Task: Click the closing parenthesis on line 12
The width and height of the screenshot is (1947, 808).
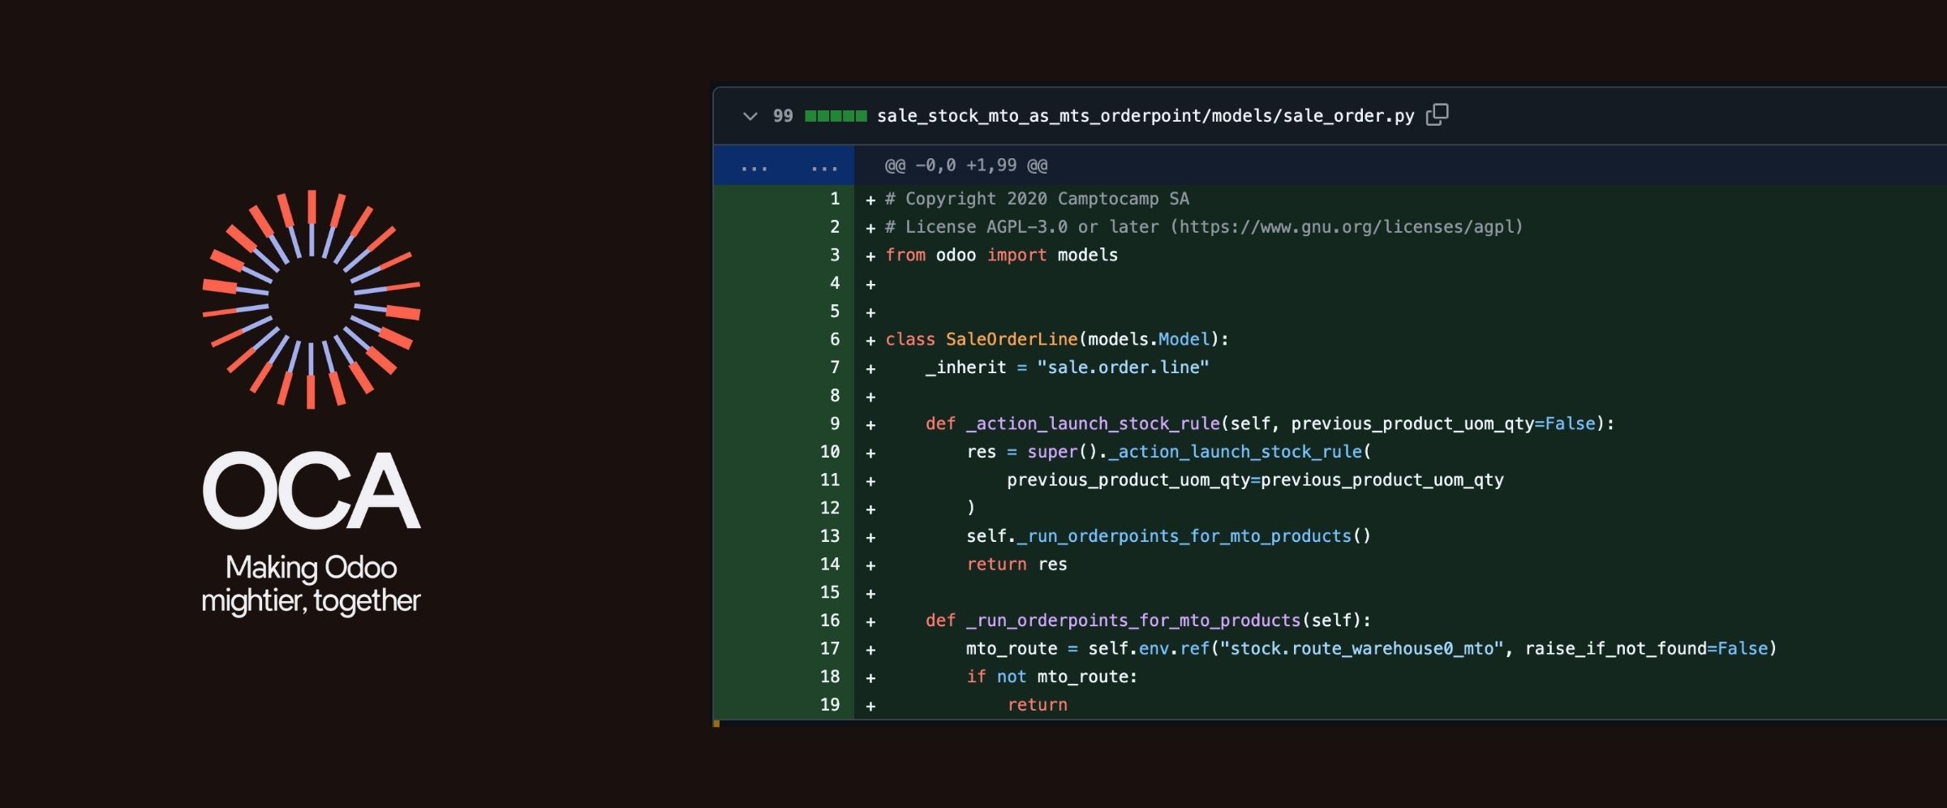Action: click(x=971, y=509)
